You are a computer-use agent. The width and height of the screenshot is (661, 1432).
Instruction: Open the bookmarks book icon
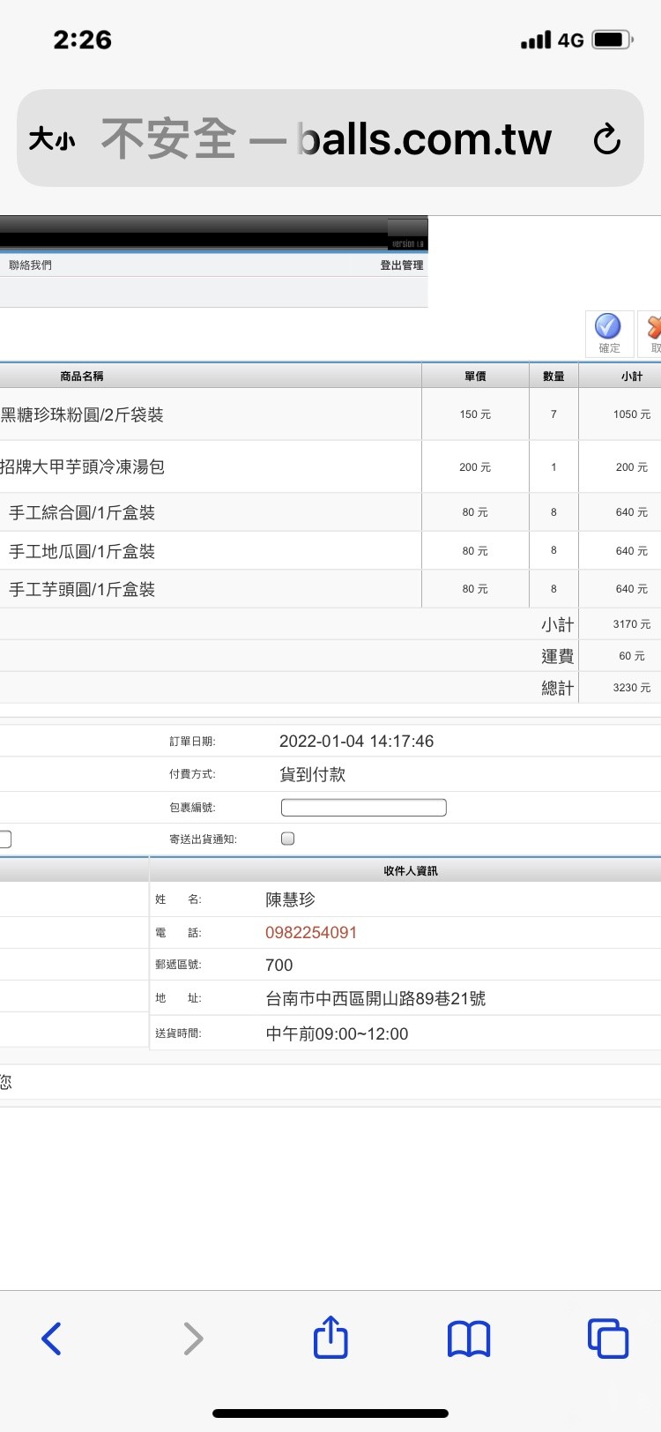tap(469, 1339)
